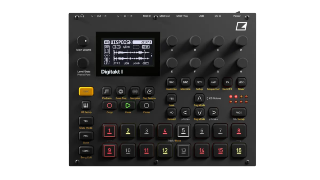This screenshot has height=180, width=320.
Task: Click the SONG button
Action: pyautogui.click(x=86, y=151)
